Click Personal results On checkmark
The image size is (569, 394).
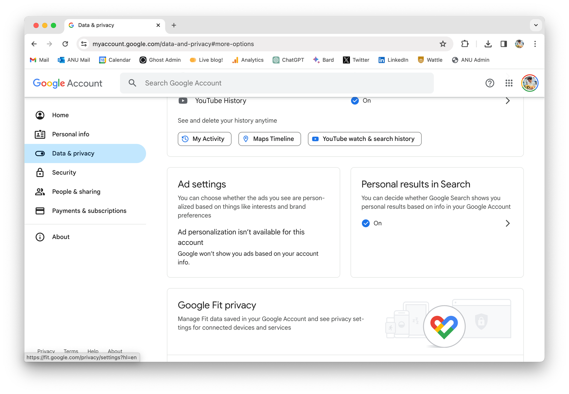pyautogui.click(x=366, y=223)
